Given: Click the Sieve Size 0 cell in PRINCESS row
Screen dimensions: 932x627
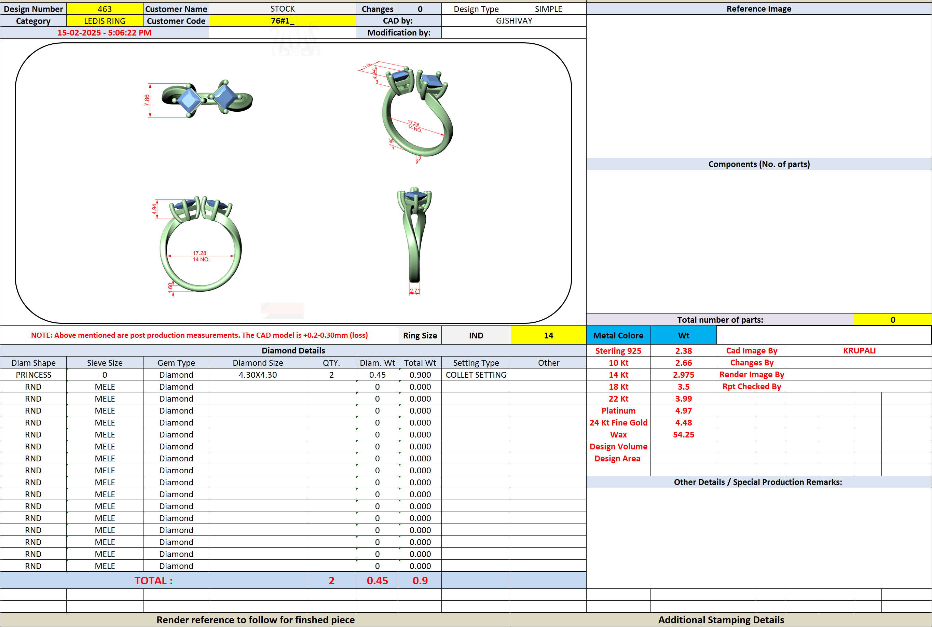Looking at the screenshot, I should 105,375.
